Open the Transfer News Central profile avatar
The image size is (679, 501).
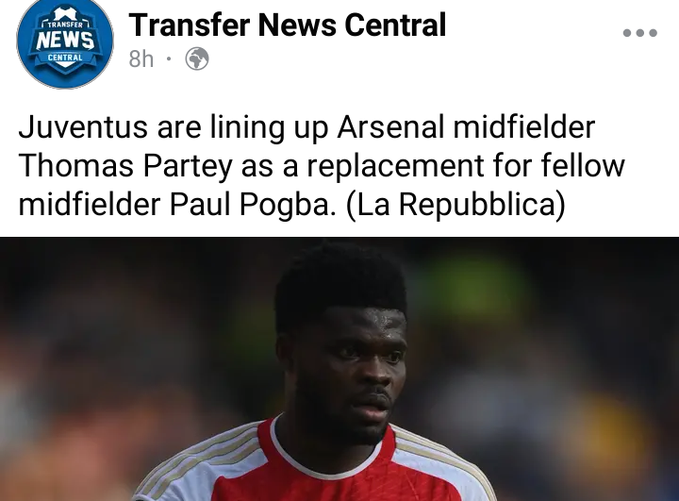pos(65,42)
